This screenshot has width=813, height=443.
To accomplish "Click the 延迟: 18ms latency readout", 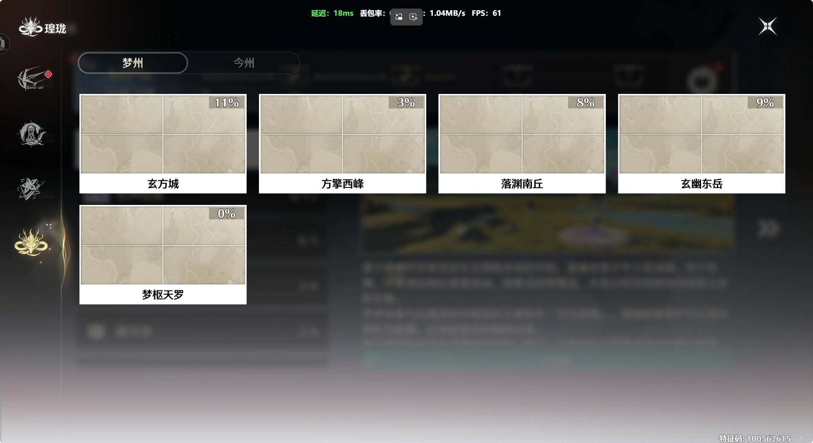I will click(x=332, y=13).
